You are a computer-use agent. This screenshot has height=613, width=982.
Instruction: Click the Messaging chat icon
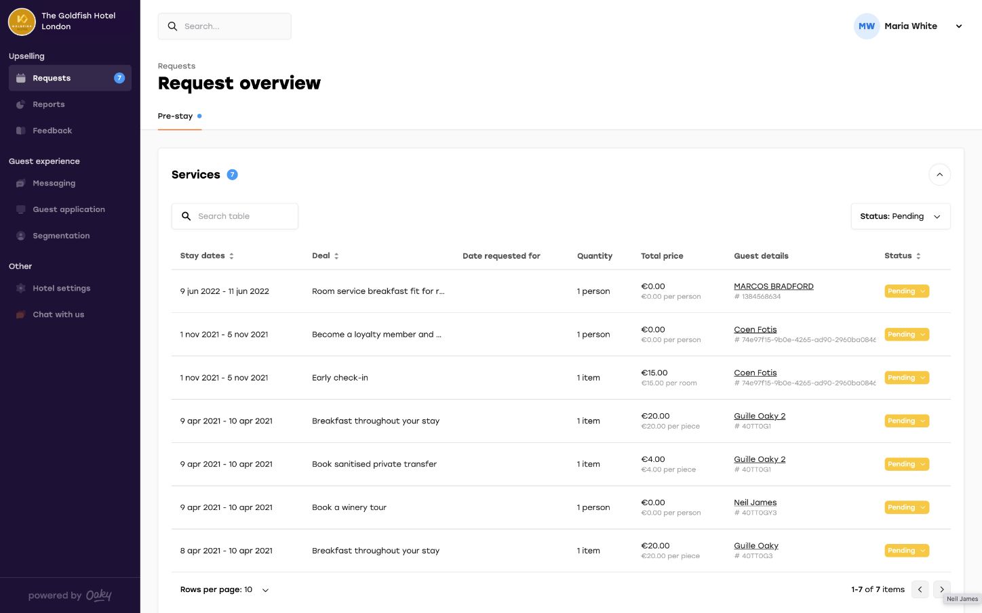(20, 184)
